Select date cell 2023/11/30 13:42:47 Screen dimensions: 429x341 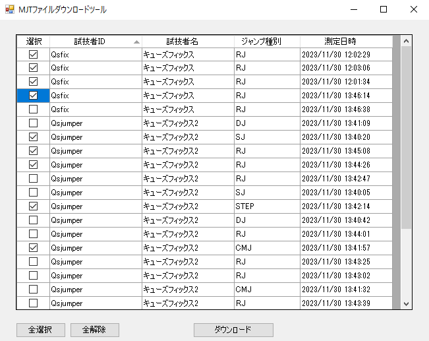click(x=346, y=178)
